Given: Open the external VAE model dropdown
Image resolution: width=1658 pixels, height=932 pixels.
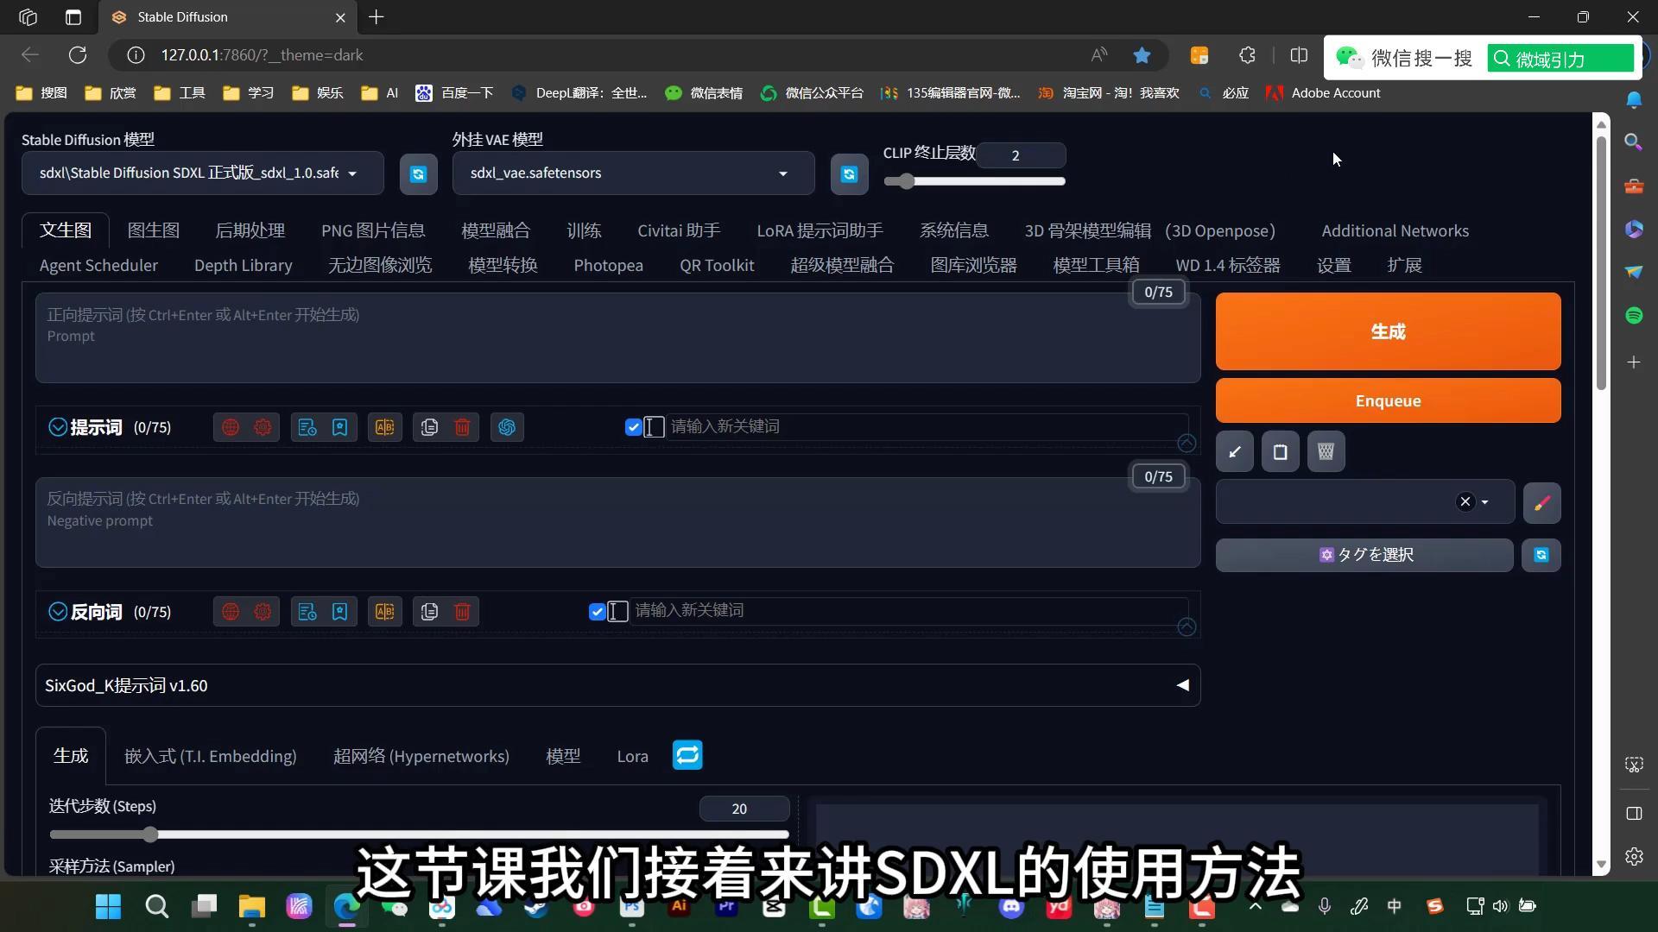Looking at the screenshot, I should 633,173.
